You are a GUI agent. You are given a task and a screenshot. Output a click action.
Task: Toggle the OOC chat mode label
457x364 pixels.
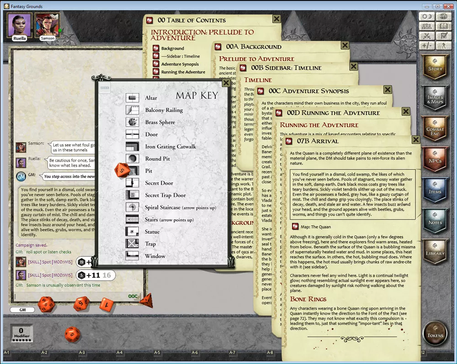(x=133, y=296)
